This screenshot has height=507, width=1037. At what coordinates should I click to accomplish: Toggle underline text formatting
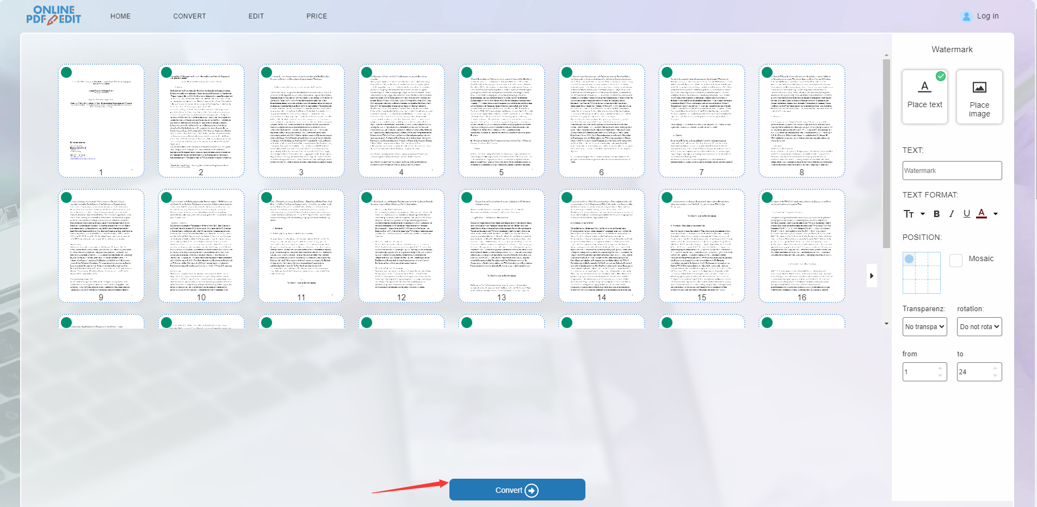[966, 214]
